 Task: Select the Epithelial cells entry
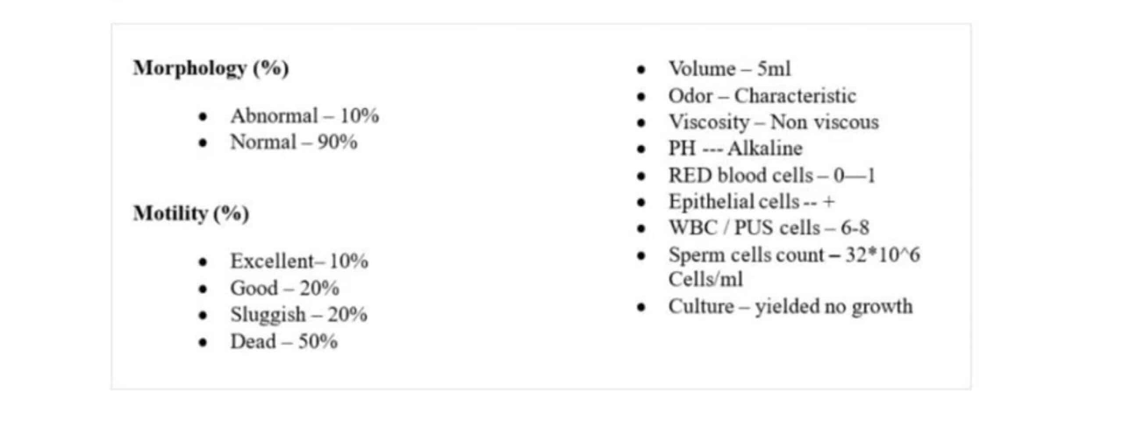[x=751, y=202]
